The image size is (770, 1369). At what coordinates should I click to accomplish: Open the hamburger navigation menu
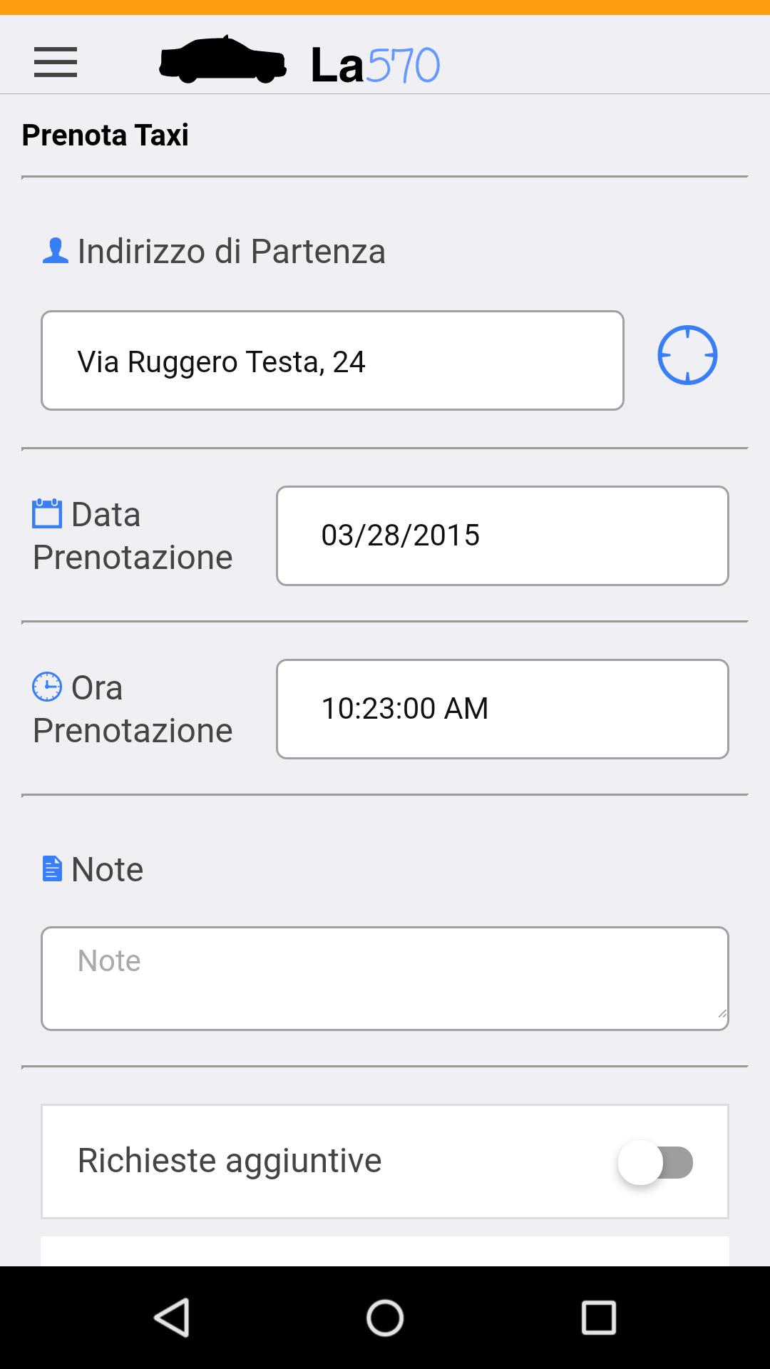coord(56,63)
